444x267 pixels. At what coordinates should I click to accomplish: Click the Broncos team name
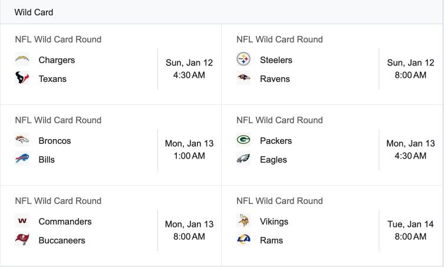55,141
